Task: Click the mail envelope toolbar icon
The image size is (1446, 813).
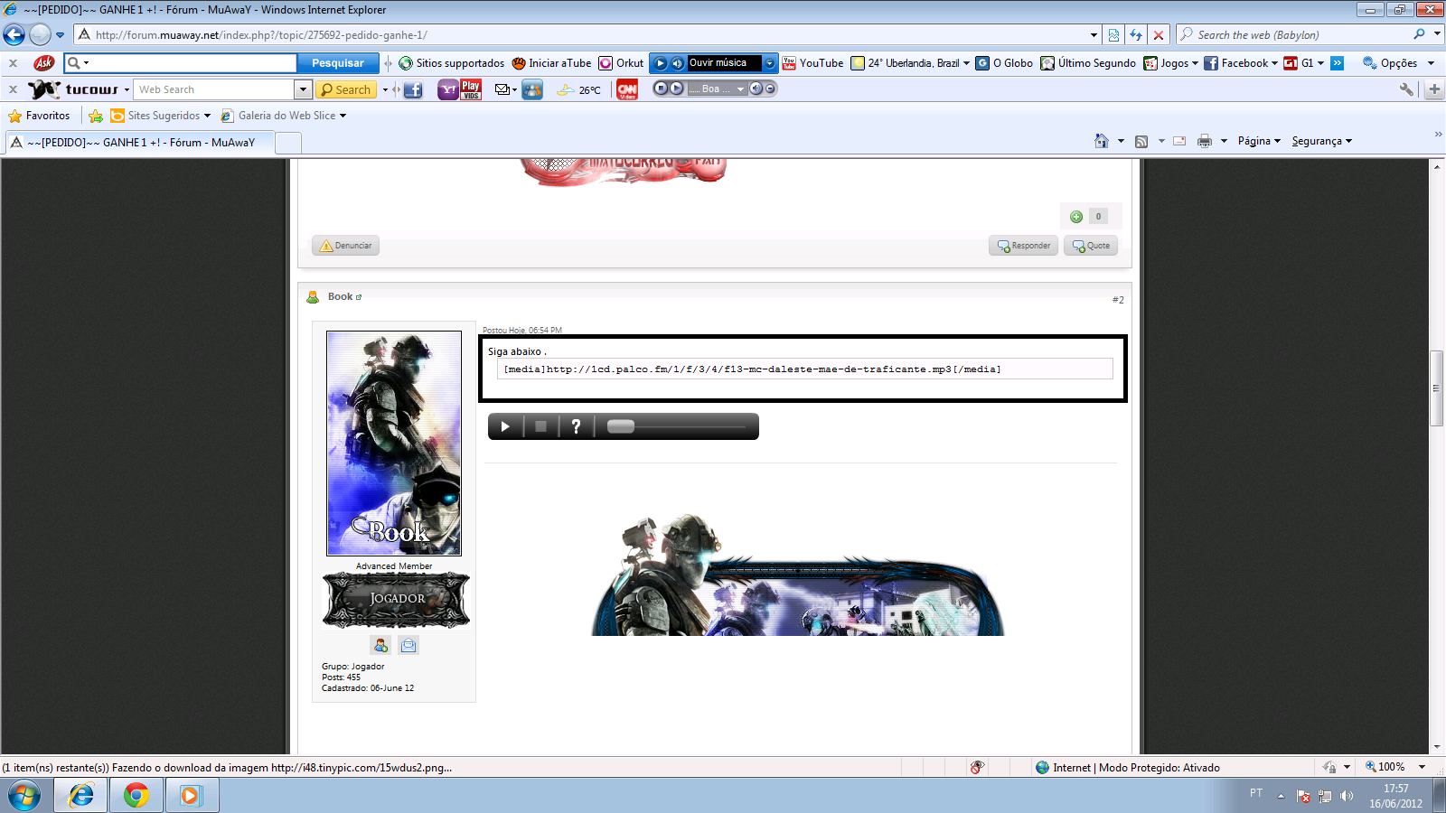Action: [x=502, y=89]
